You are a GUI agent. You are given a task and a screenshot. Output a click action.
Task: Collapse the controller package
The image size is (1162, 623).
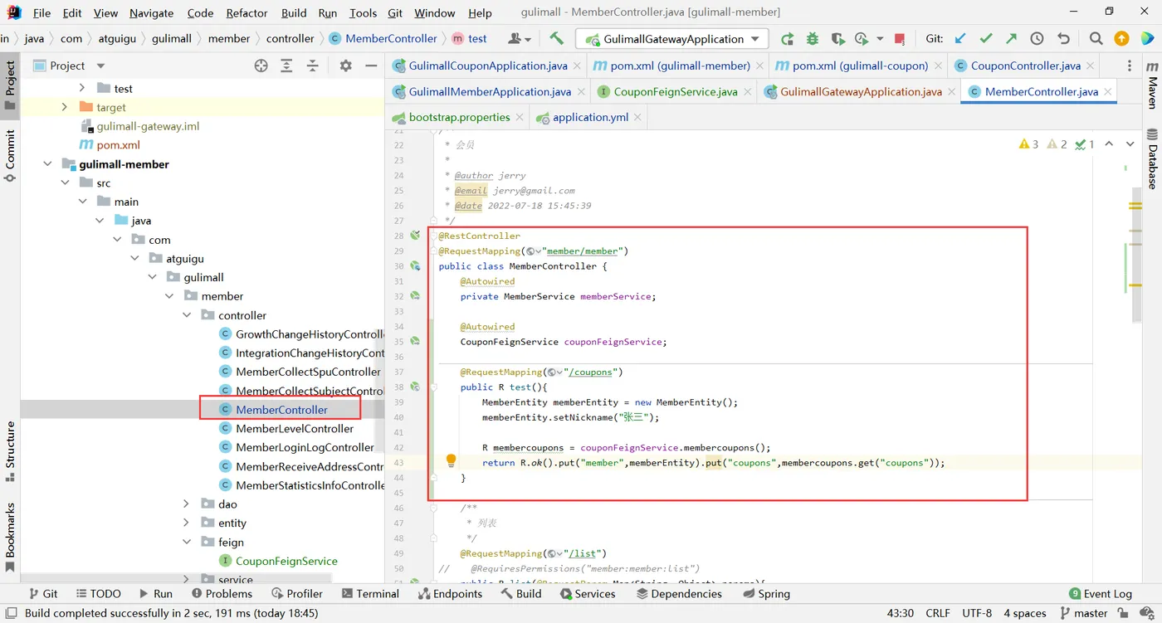pos(187,315)
